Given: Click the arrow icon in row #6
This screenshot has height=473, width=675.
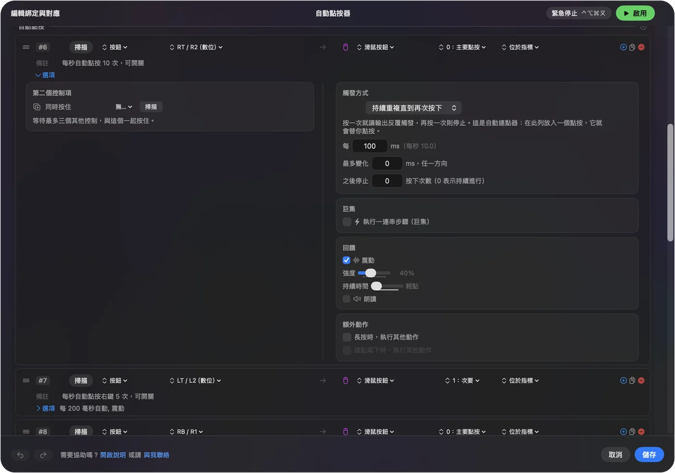Looking at the screenshot, I should pos(323,47).
